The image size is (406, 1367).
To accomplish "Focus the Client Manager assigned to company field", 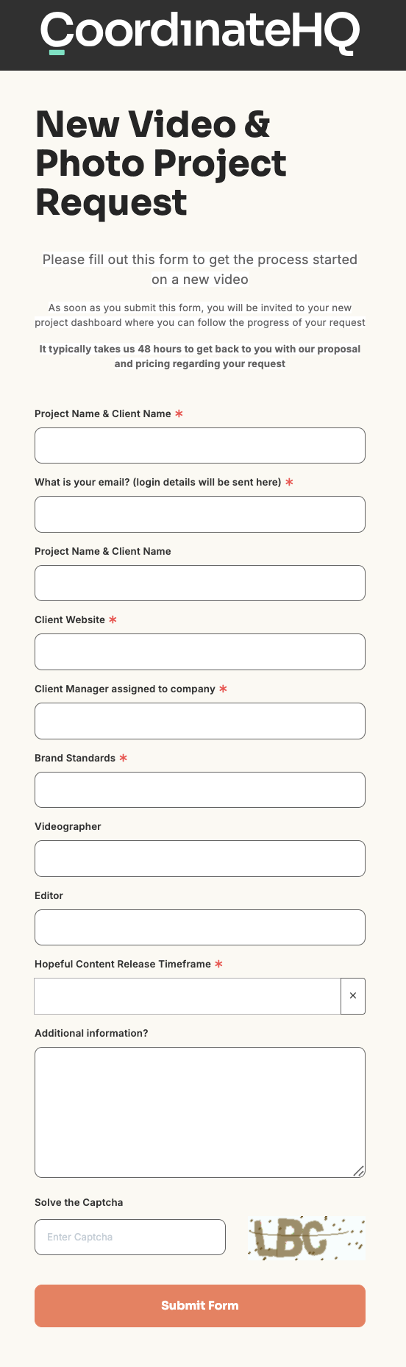I will 200,721.
